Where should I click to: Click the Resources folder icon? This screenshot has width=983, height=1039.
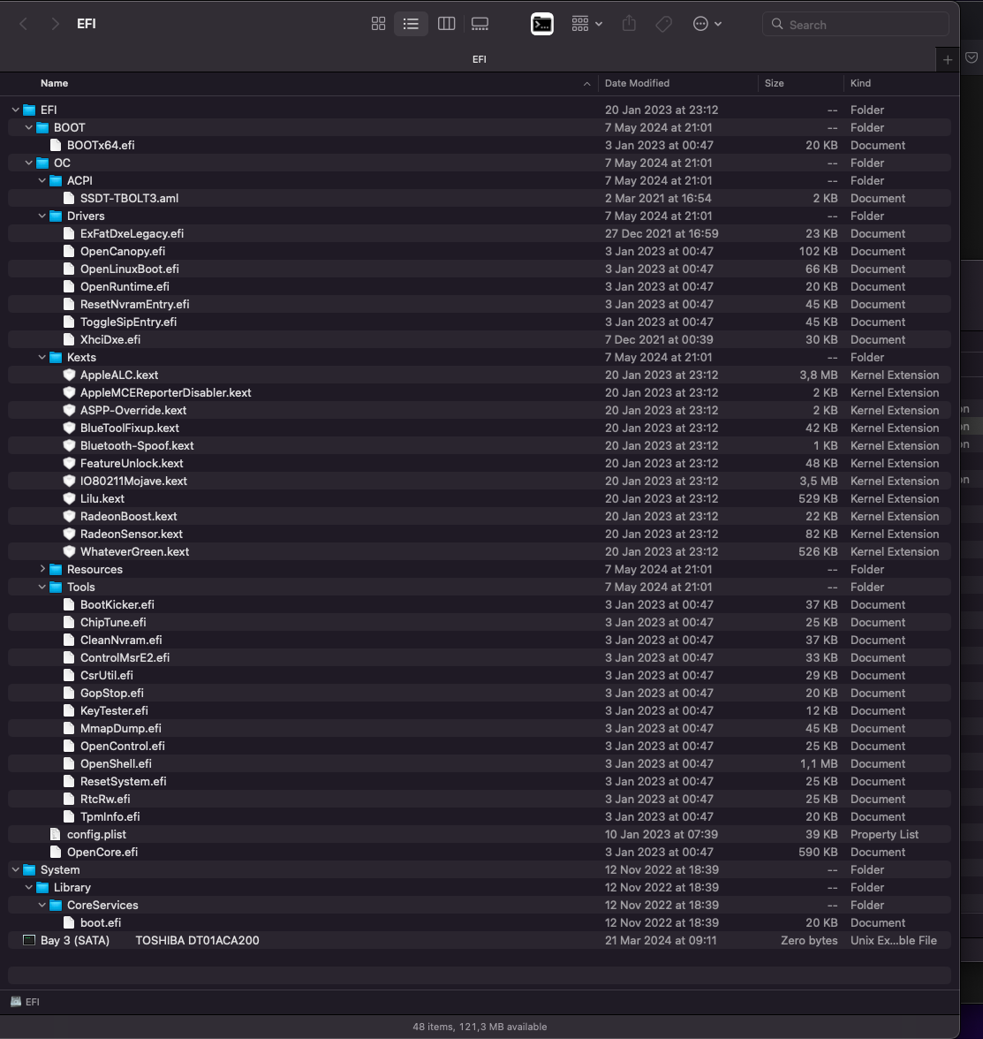[56, 569]
